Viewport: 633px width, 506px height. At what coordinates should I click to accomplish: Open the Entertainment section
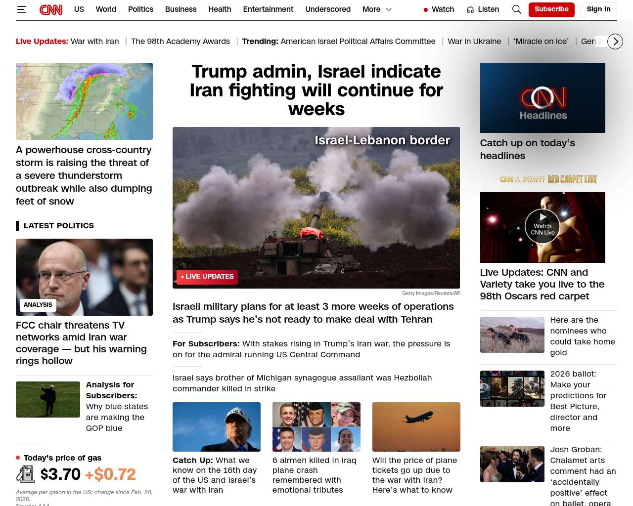click(x=268, y=9)
